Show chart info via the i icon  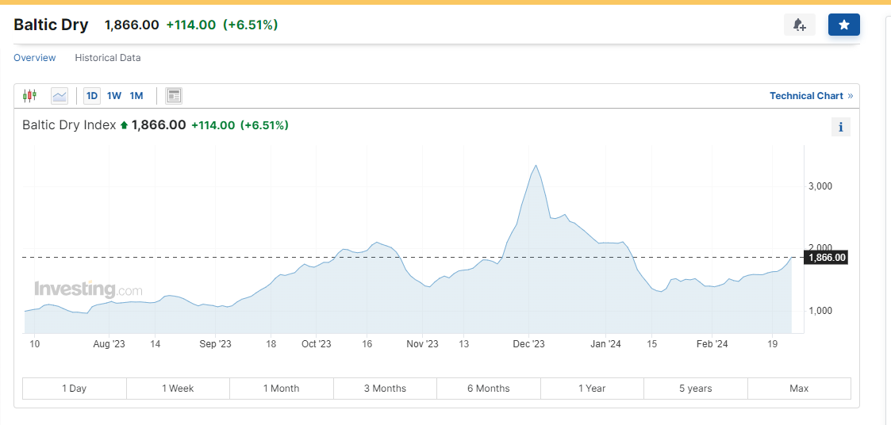coord(840,127)
